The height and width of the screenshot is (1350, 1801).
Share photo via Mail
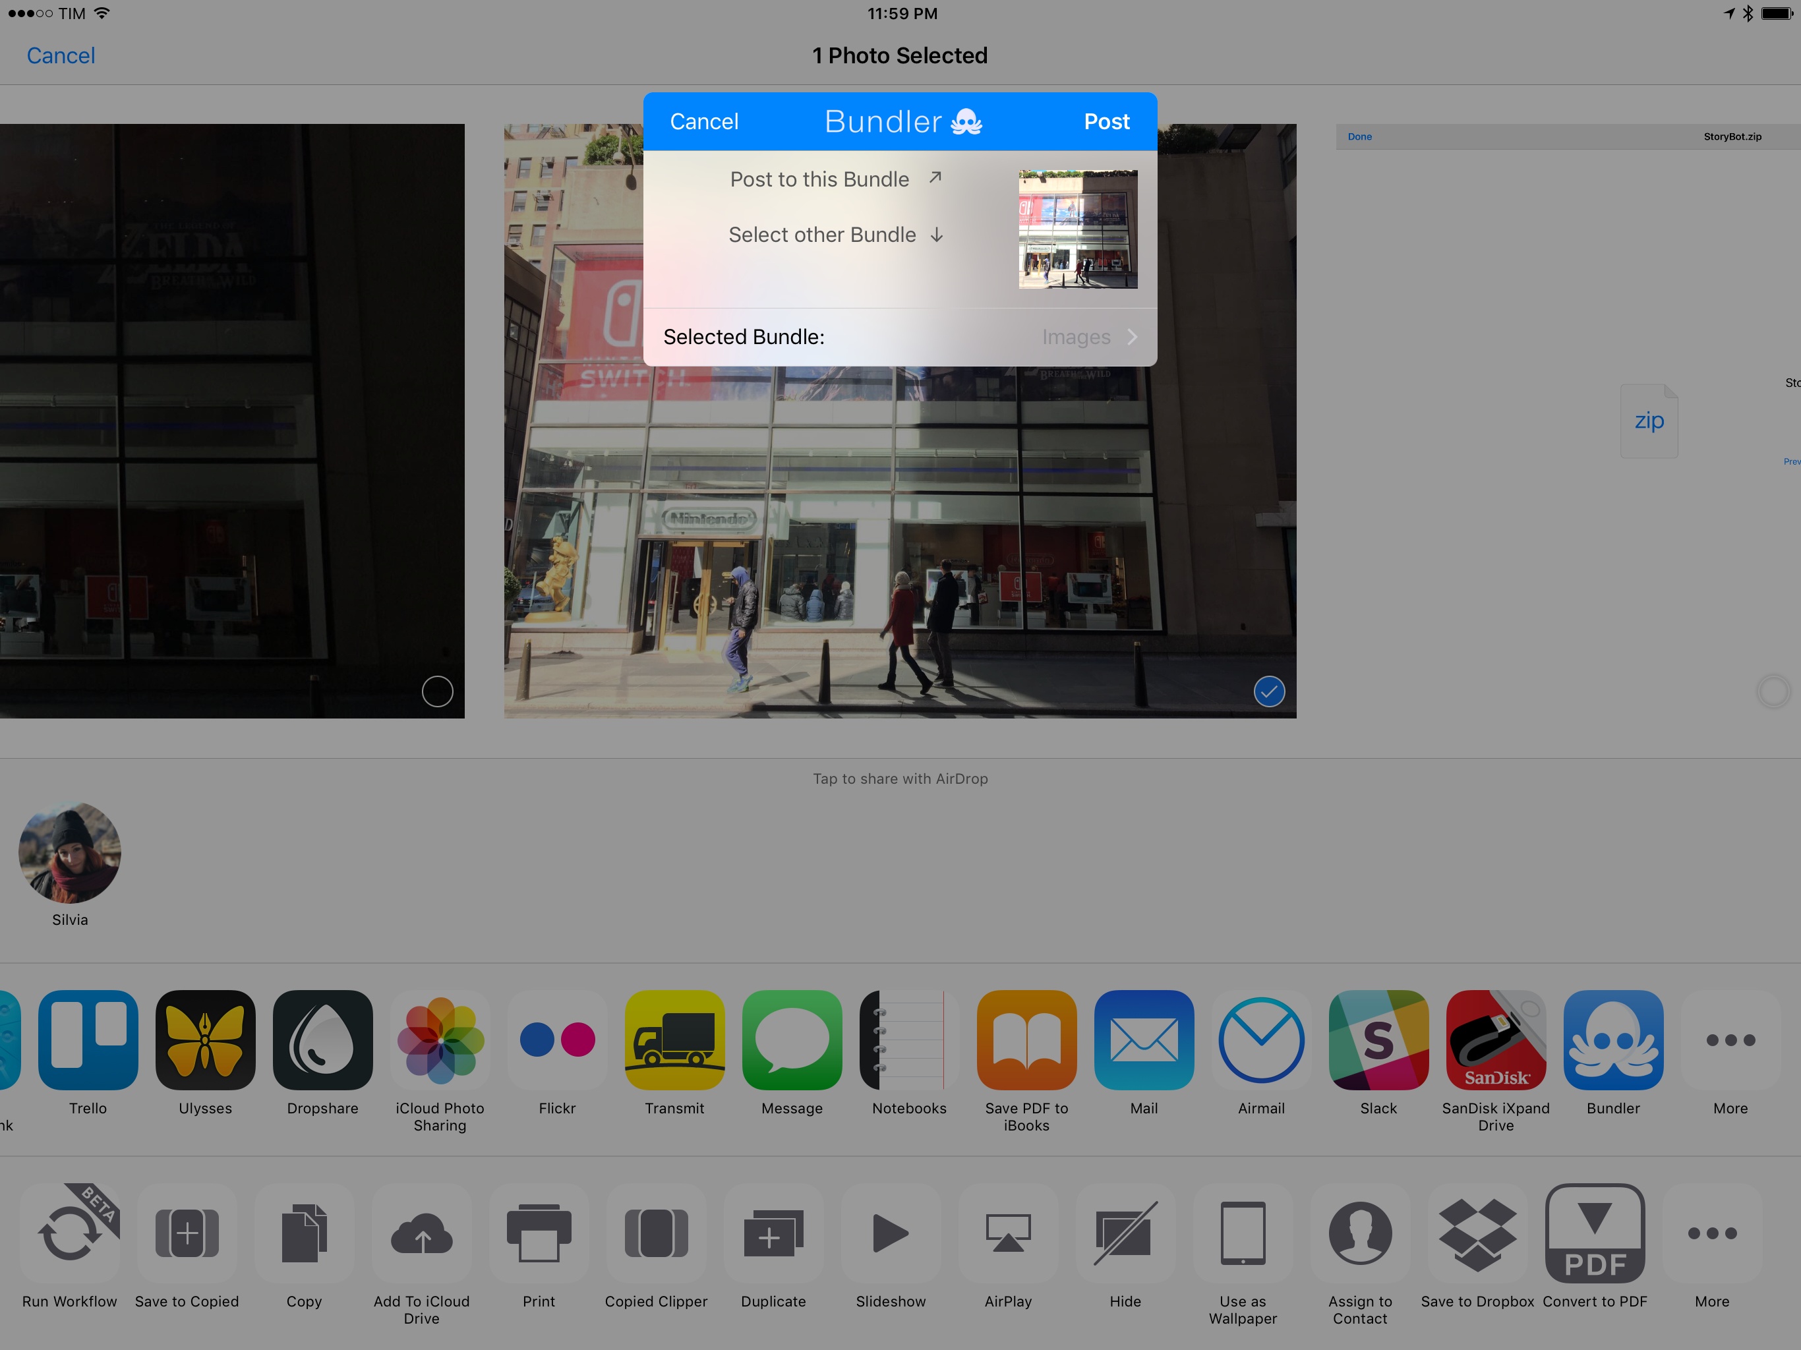tap(1143, 1040)
